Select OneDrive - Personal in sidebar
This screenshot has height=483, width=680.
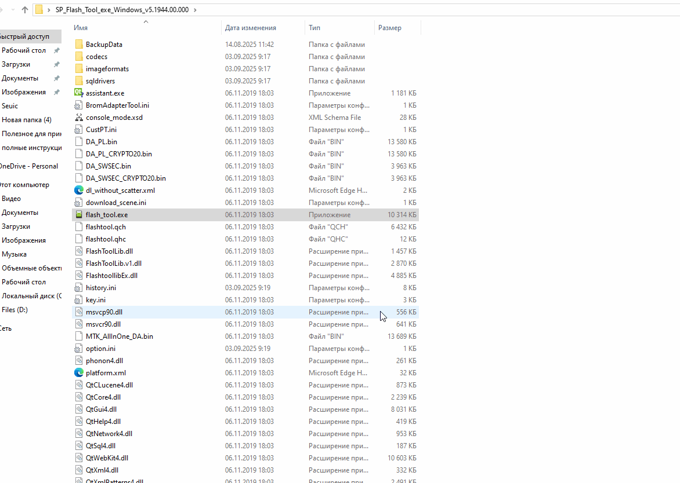(28, 166)
